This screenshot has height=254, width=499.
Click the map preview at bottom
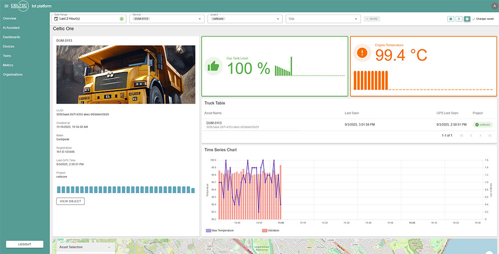coord(274,247)
